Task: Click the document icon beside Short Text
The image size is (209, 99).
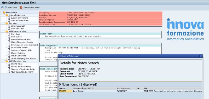Action: tap(9, 34)
